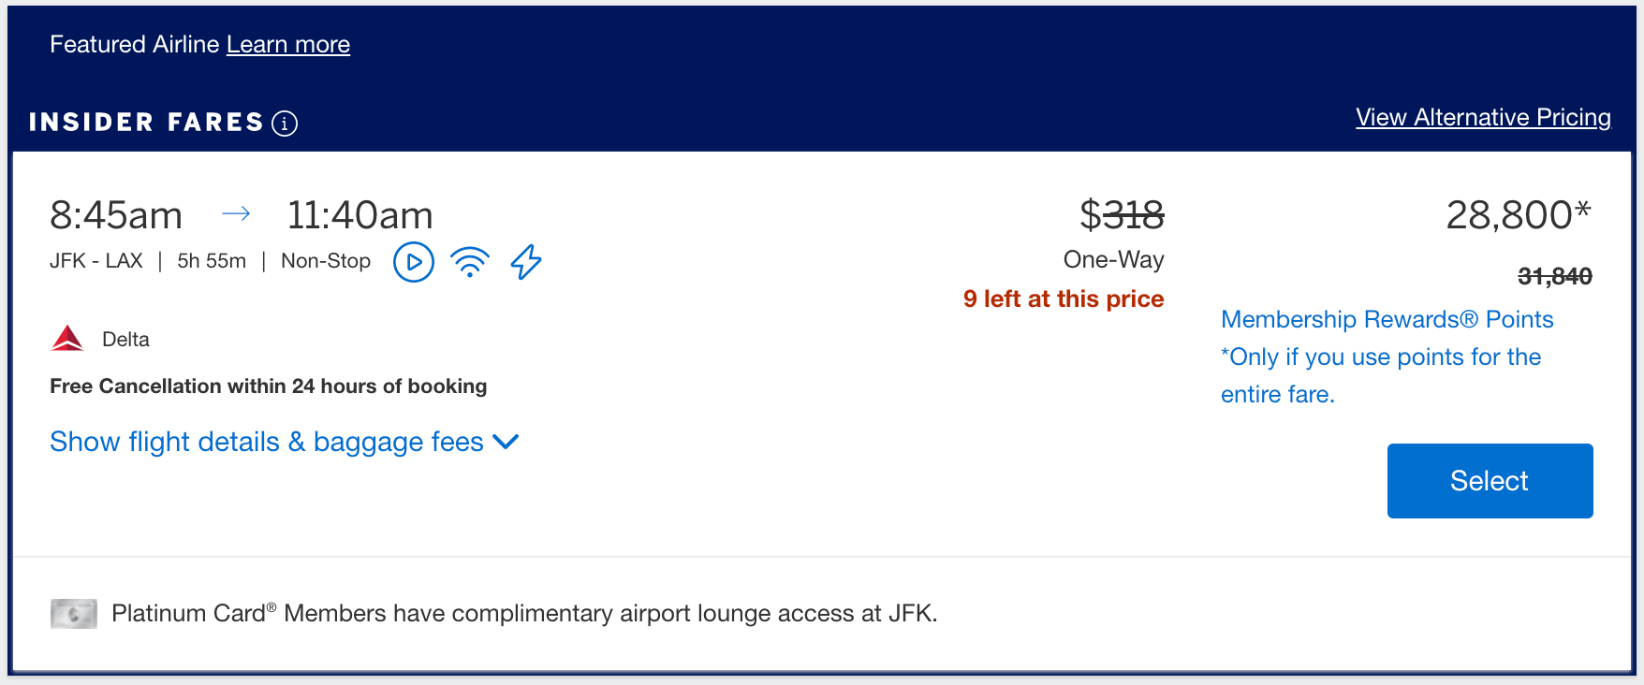Image resolution: width=1644 pixels, height=685 pixels.
Task: Click the Platinum Card image
Action: click(73, 614)
